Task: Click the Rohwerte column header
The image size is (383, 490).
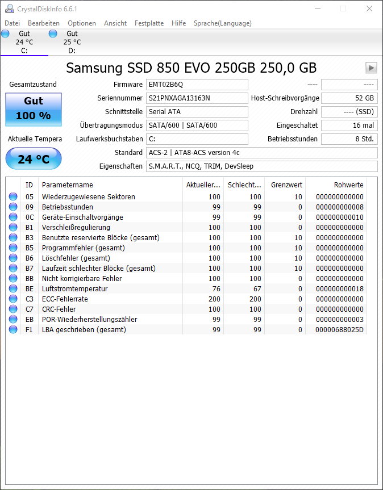Action: point(336,185)
